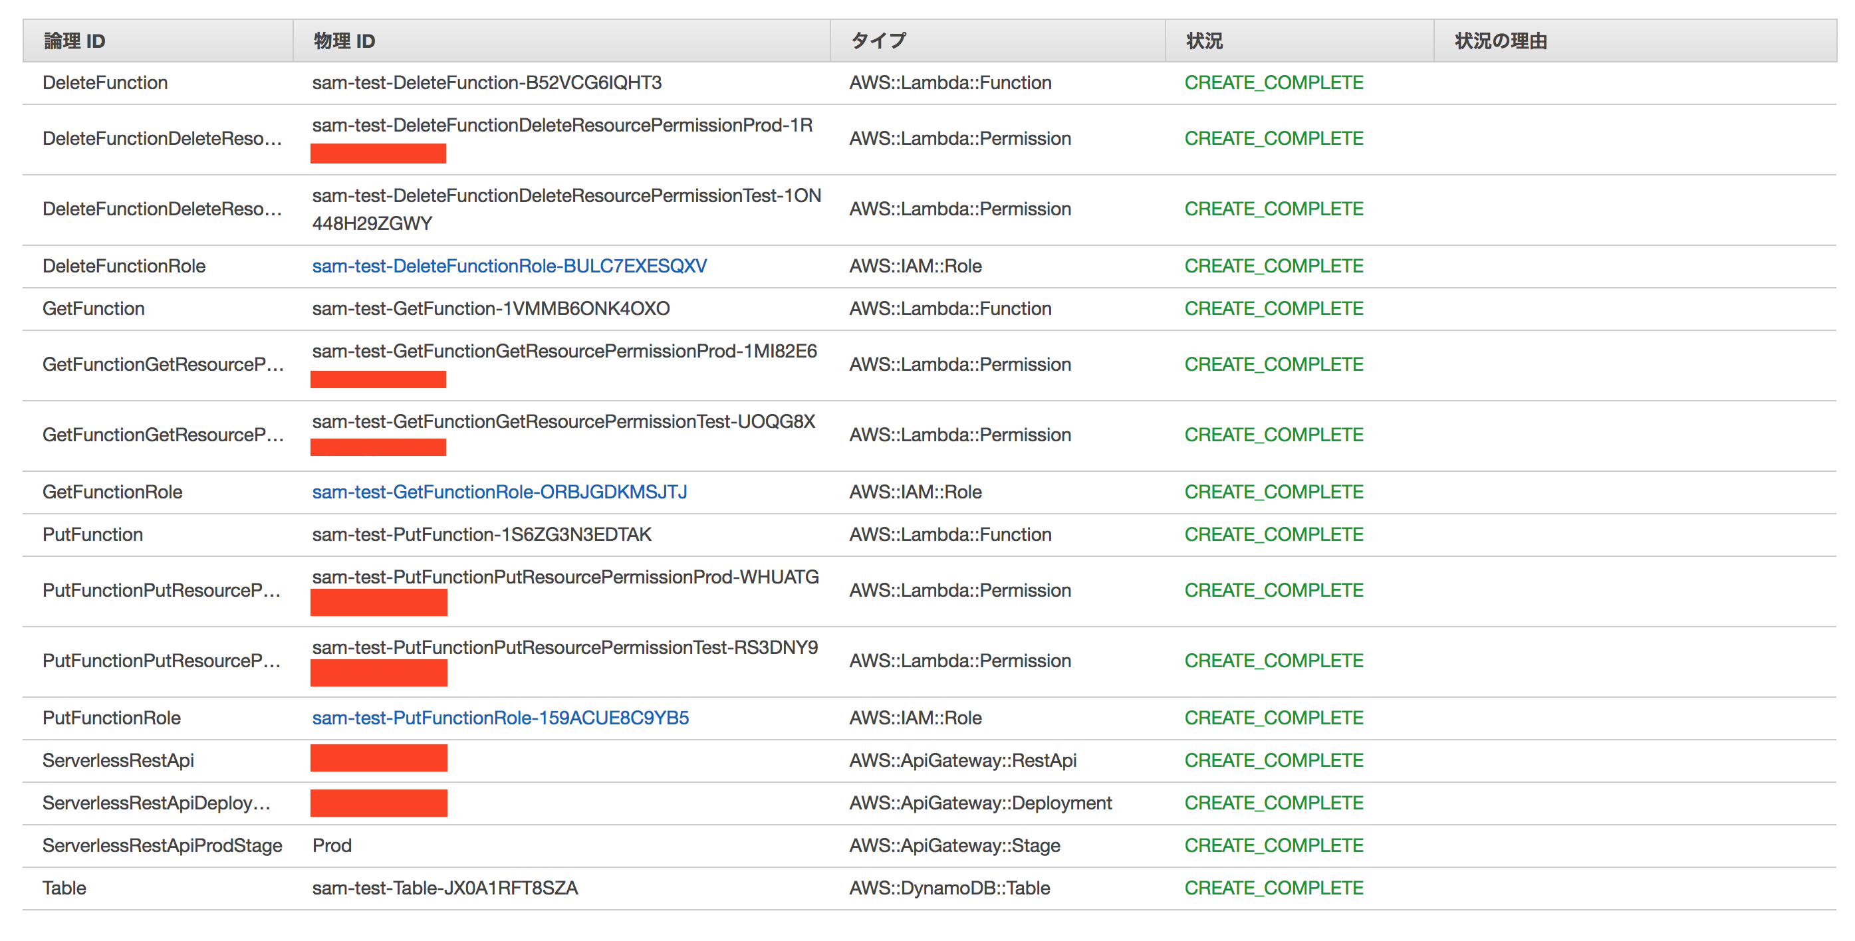Select CREATE_COMPLETE status in Table row
The height and width of the screenshot is (941, 1855).
(1274, 889)
